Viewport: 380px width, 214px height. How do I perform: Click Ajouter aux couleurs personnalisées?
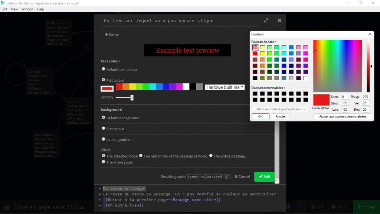(343, 116)
